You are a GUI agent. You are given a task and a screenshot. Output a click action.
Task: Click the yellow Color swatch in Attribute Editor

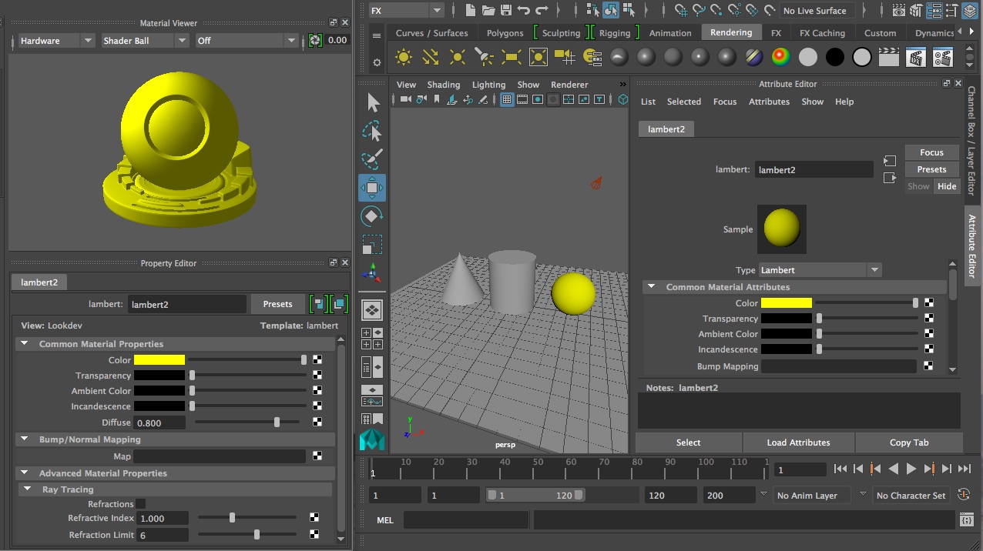pos(786,302)
